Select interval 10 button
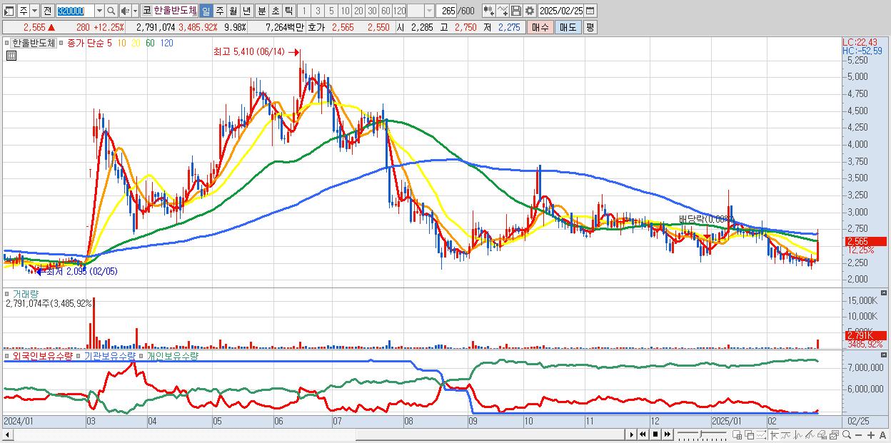 click(x=346, y=11)
